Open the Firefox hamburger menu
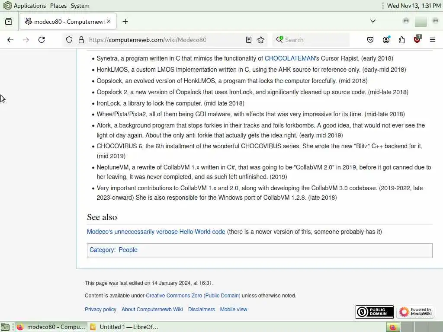 pyautogui.click(x=433, y=40)
